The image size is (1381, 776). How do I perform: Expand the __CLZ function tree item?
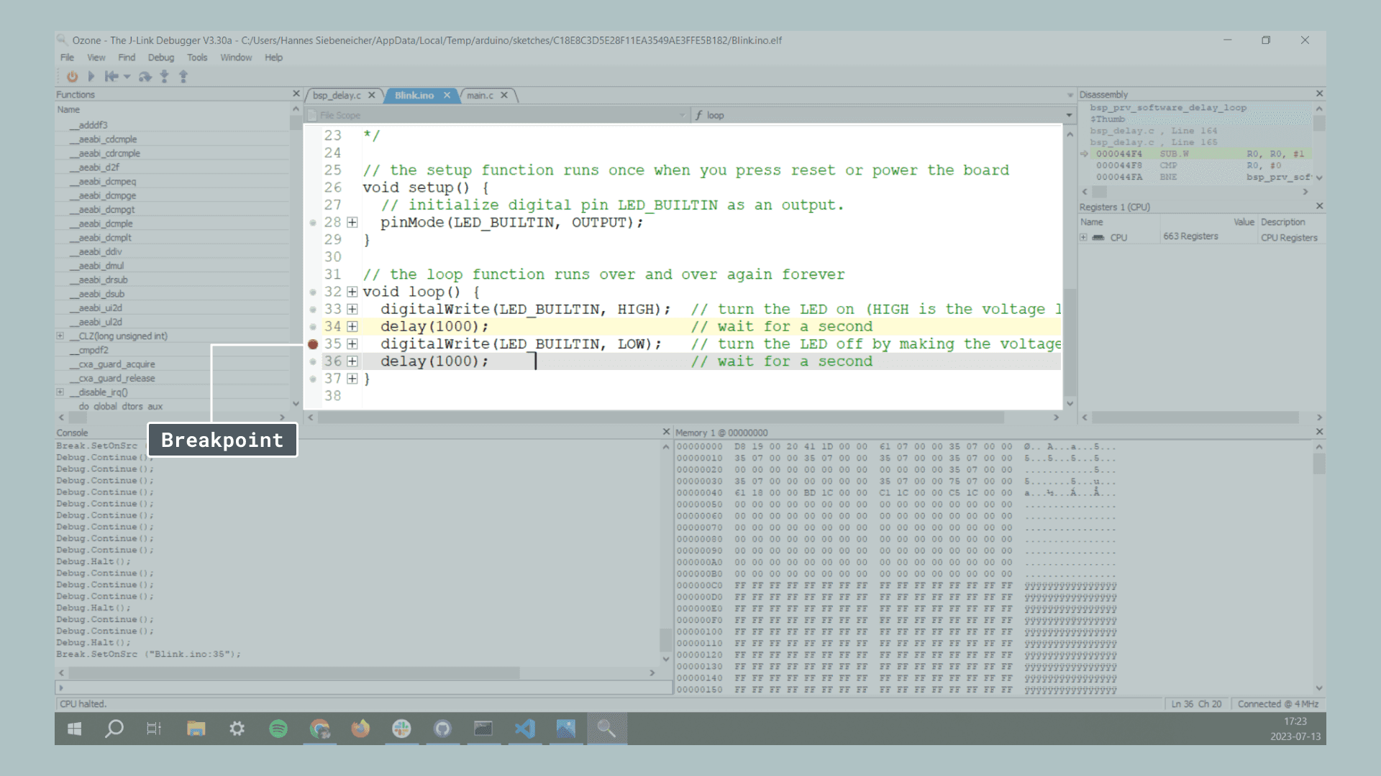[x=60, y=336]
